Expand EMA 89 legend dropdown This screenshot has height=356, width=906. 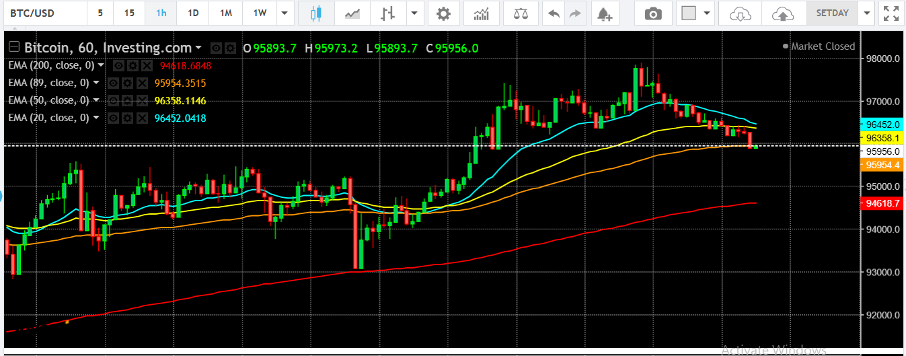coord(96,83)
